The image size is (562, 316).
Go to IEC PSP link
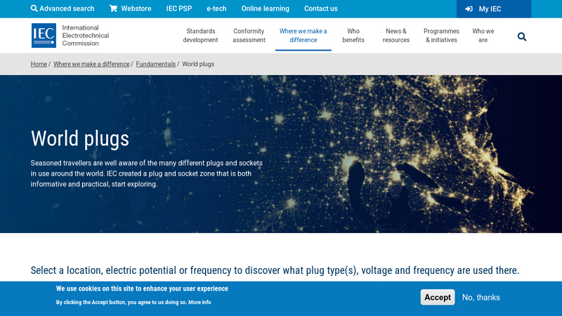click(178, 8)
